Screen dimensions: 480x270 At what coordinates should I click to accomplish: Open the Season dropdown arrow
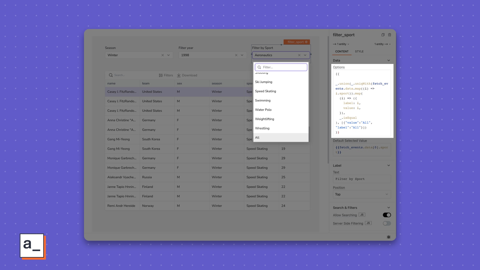coord(168,55)
